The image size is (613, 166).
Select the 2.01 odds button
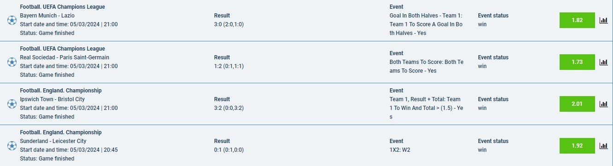(577, 104)
